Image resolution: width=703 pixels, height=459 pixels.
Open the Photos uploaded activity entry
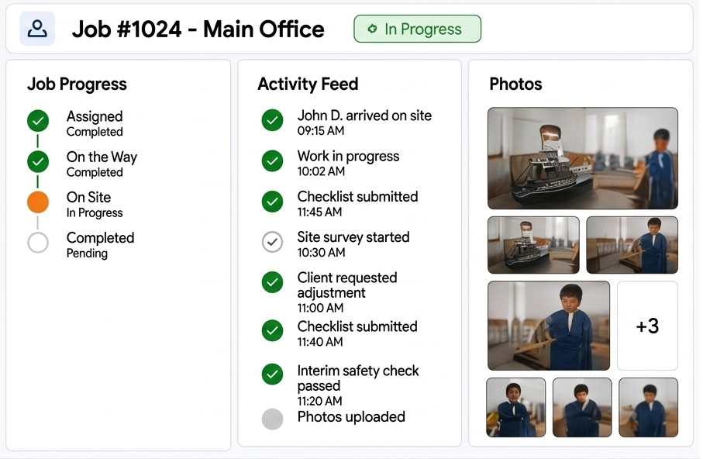(x=351, y=417)
